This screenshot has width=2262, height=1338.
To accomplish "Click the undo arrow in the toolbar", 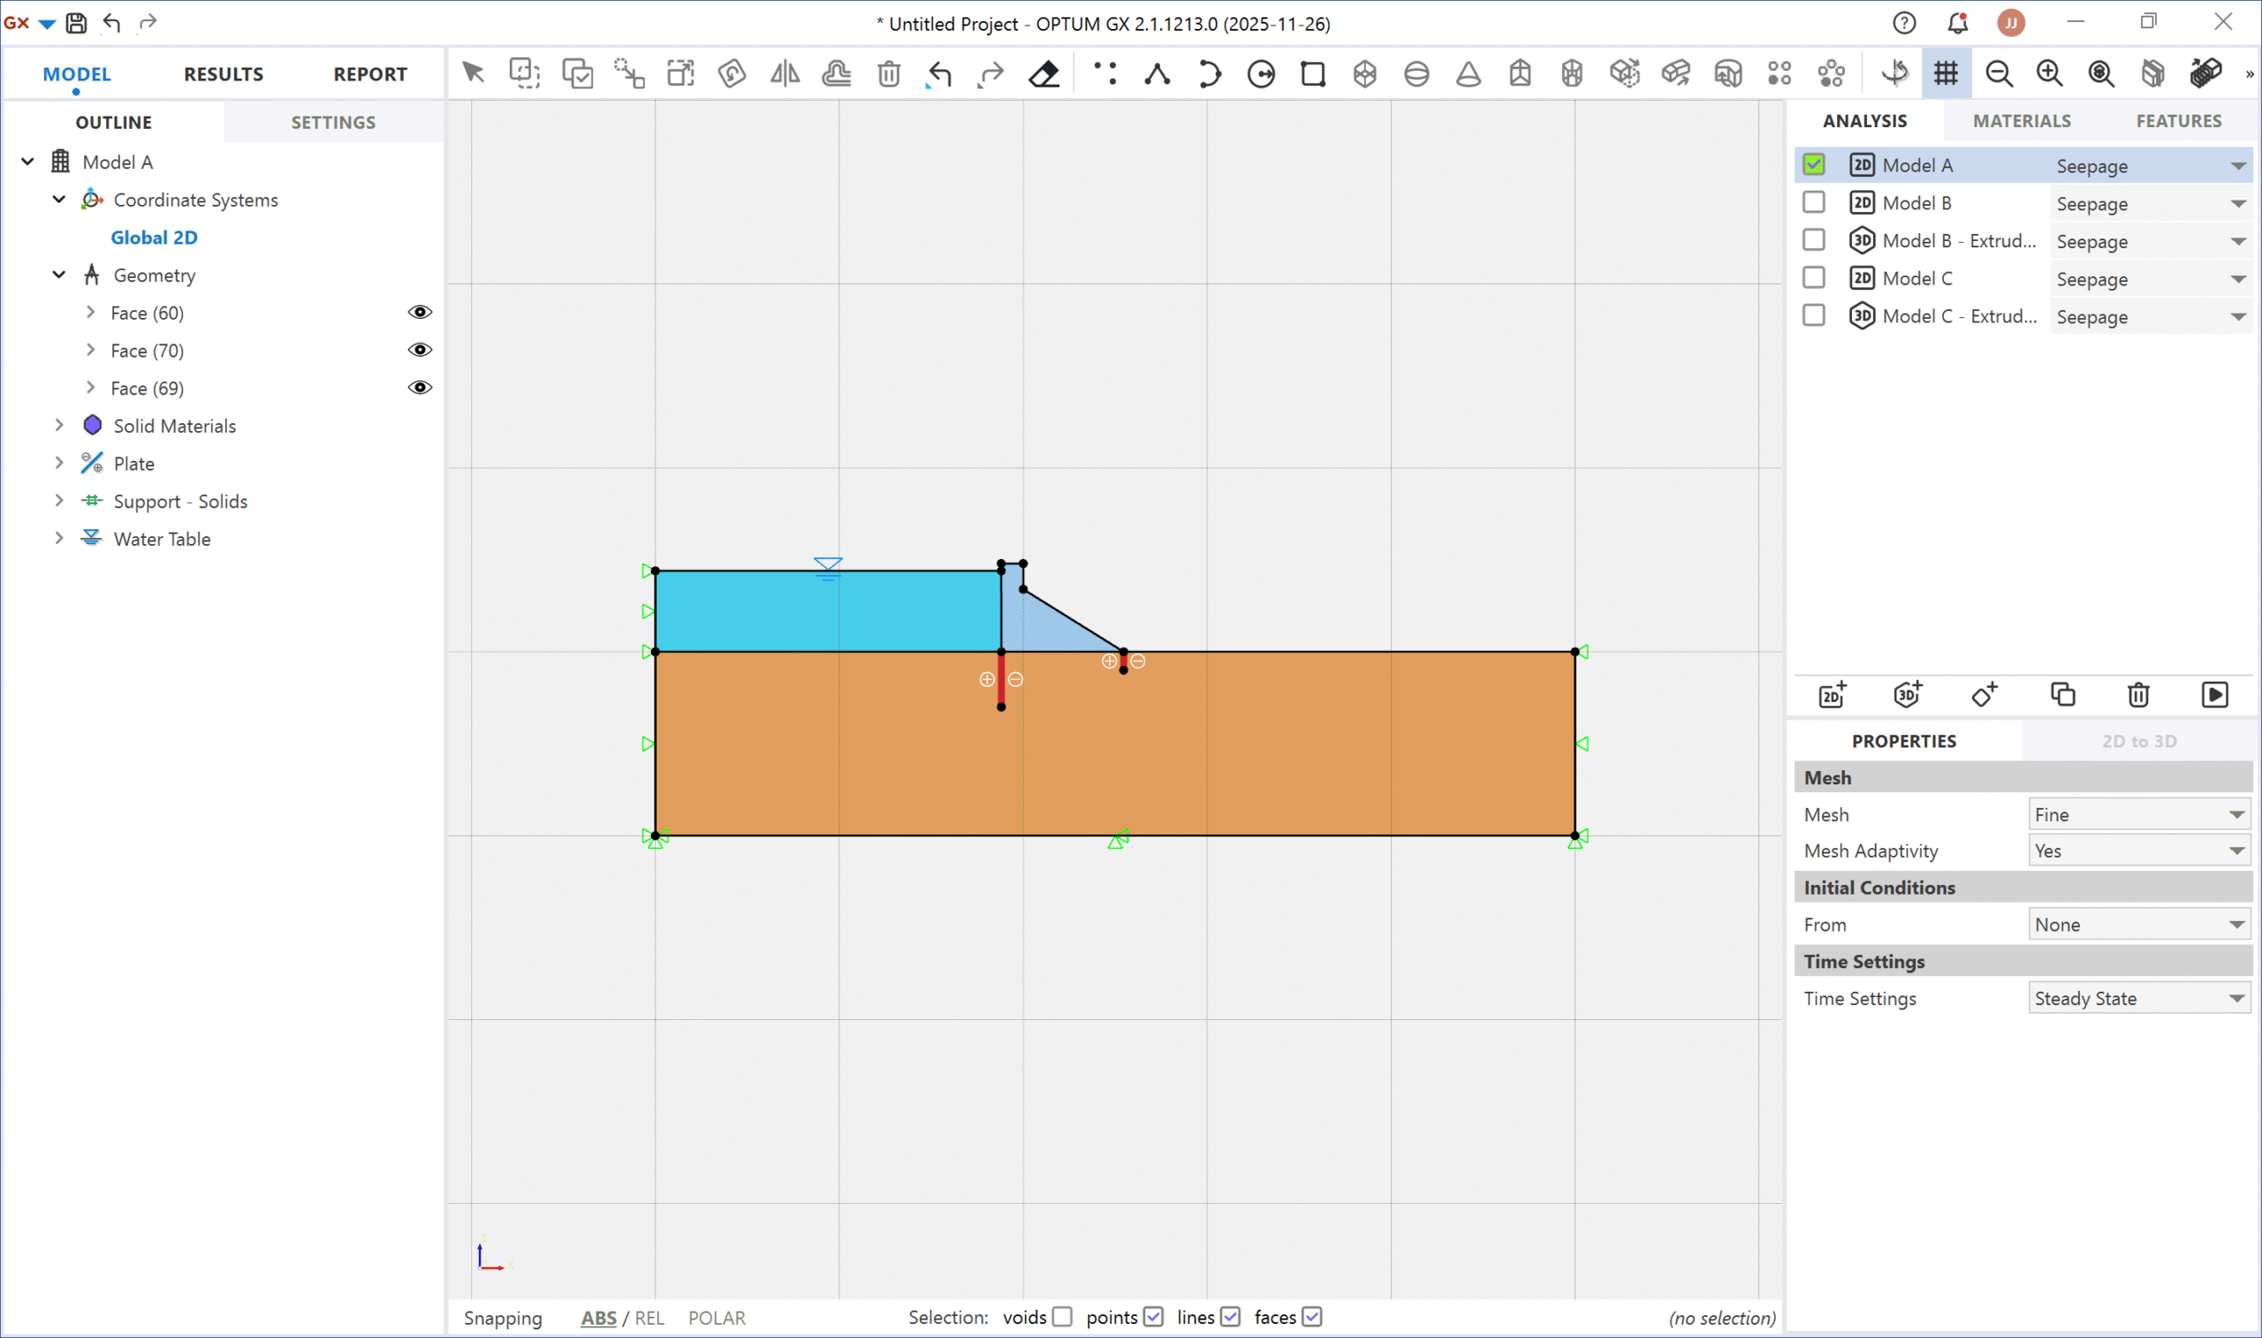I will coord(938,74).
